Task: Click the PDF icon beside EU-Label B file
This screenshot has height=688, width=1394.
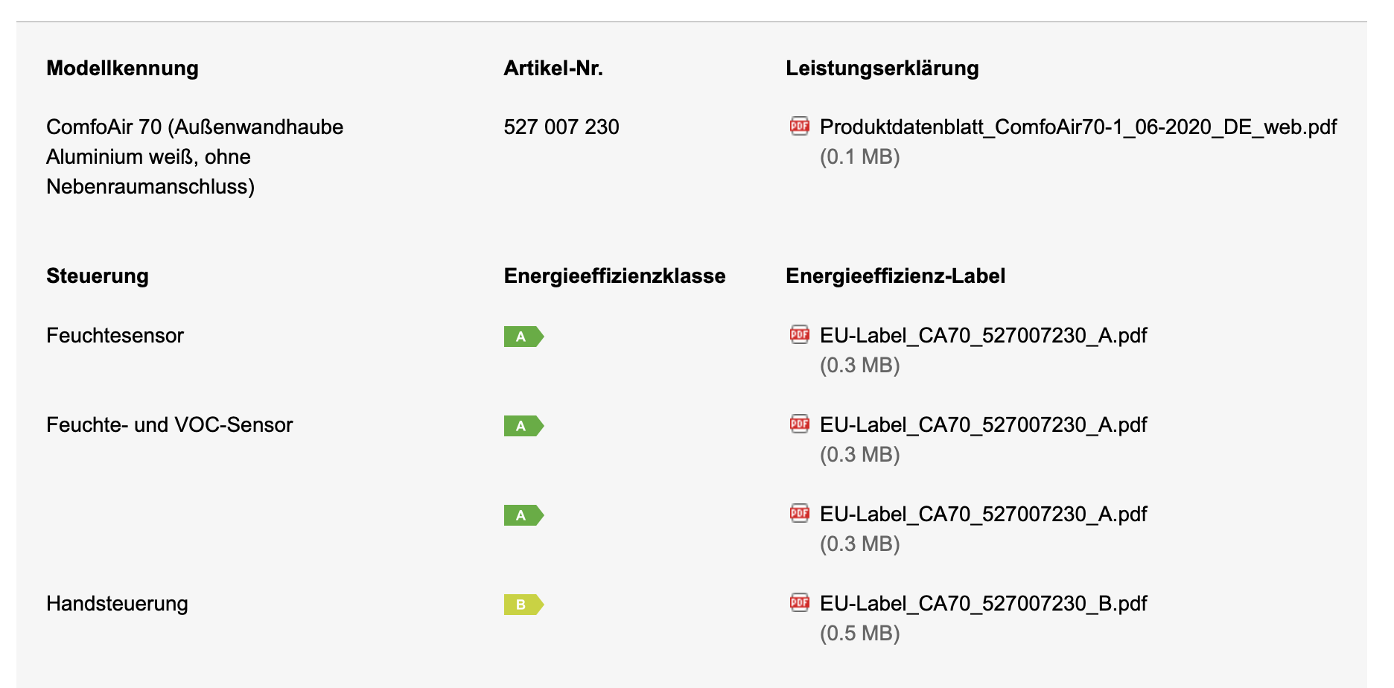Action: 800,602
